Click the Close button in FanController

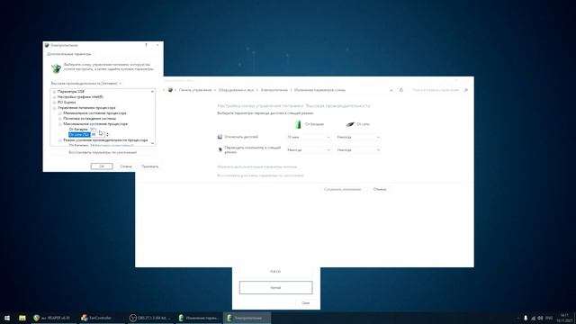pyautogui.click(x=306, y=303)
